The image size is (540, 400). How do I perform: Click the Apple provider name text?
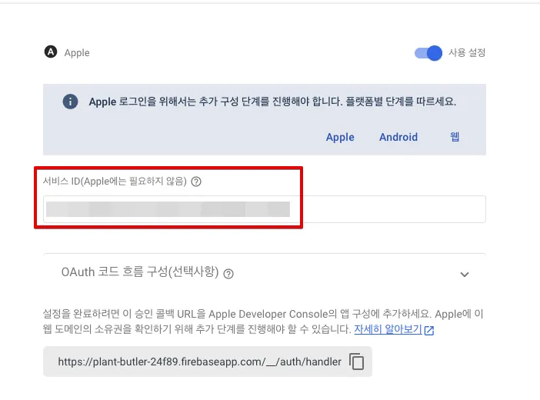77,53
